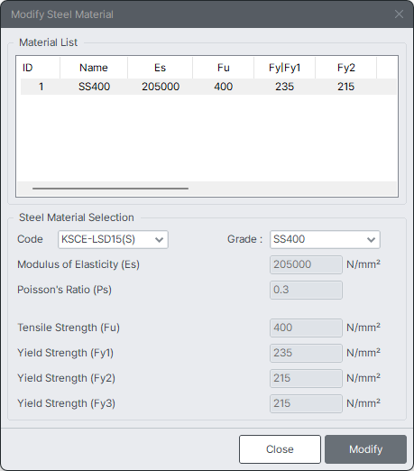Click the Grade dropdown chevron arrow
Screen dimensions: 414x471
click(371, 240)
